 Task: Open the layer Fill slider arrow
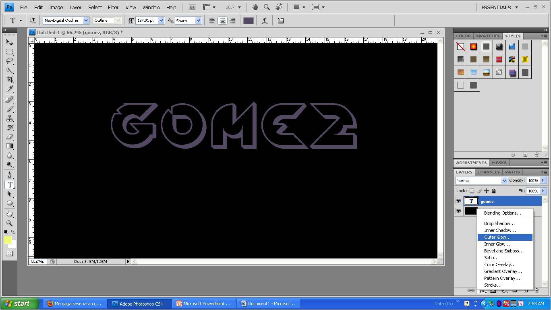tap(543, 191)
